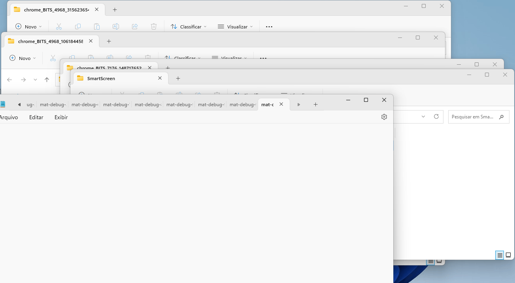Add new tab in SmartScreen window
This screenshot has height=283, width=515.
pyautogui.click(x=178, y=79)
